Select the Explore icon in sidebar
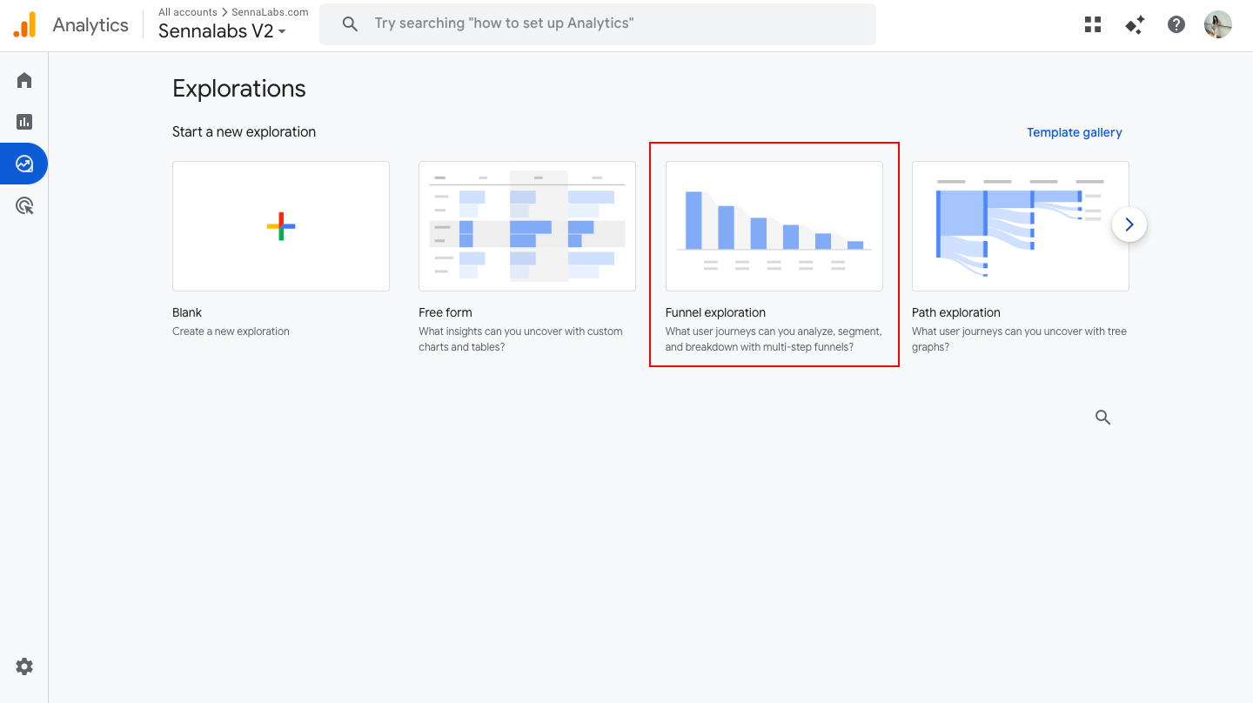This screenshot has width=1253, height=703. click(x=24, y=164)
